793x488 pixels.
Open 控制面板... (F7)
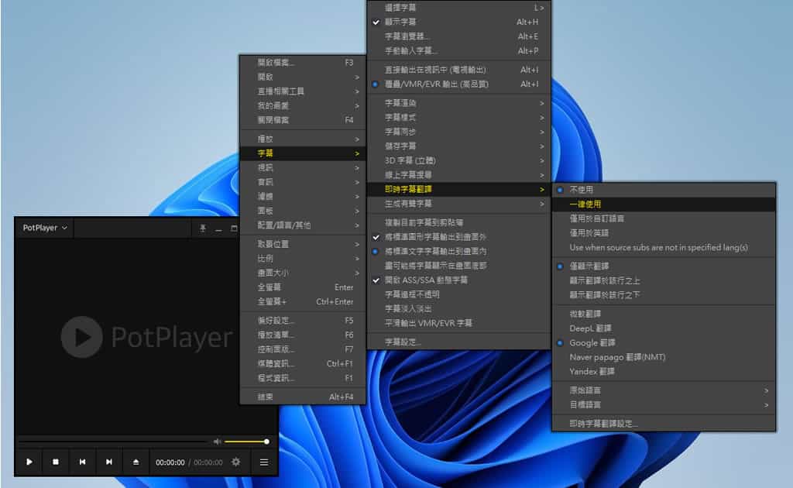(303, 349)
